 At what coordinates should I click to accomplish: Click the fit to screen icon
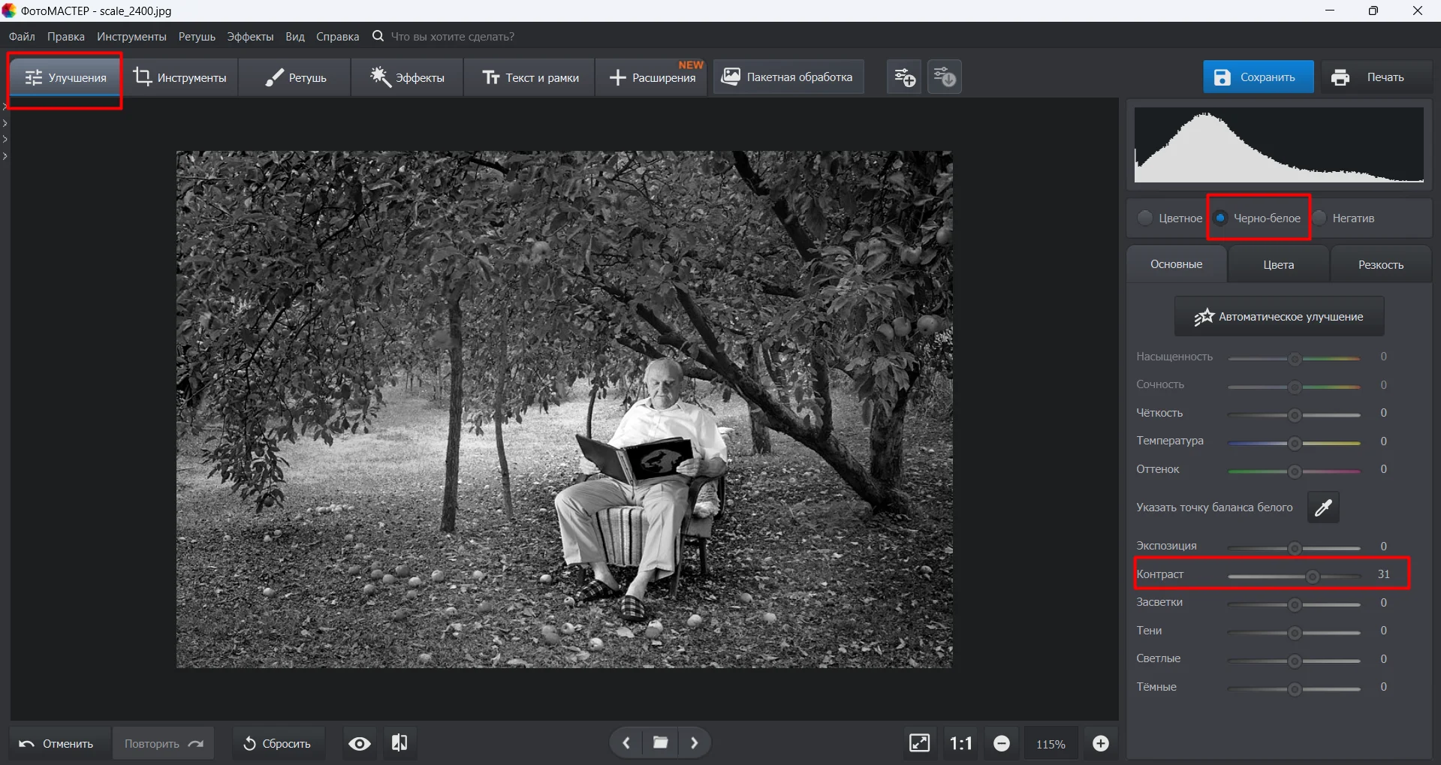[x=920, y=743]
